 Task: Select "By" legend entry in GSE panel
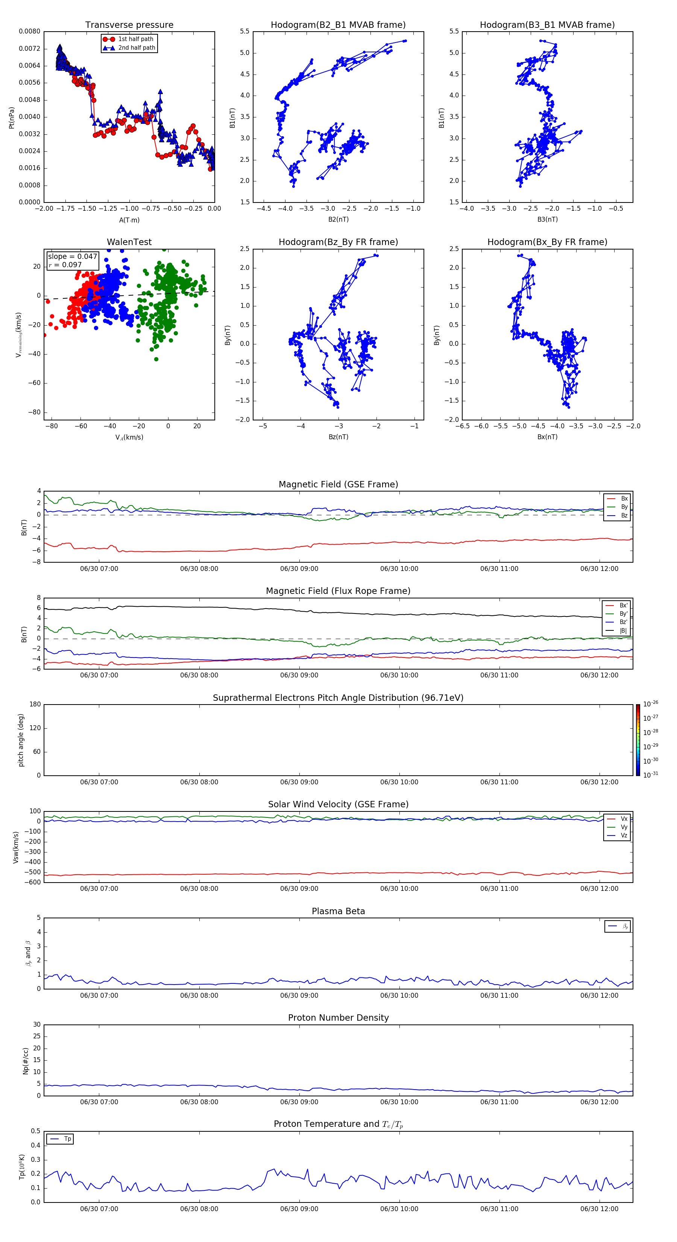(618, 507)
